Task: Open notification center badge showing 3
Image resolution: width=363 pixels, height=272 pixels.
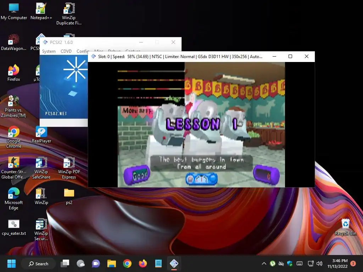Action: [353, 263]
